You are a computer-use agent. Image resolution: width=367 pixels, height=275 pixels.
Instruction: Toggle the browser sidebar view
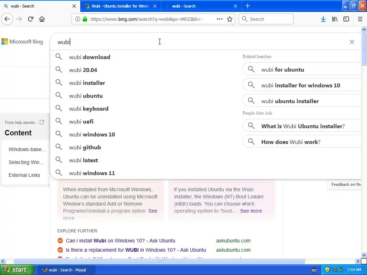coord(346,19)
